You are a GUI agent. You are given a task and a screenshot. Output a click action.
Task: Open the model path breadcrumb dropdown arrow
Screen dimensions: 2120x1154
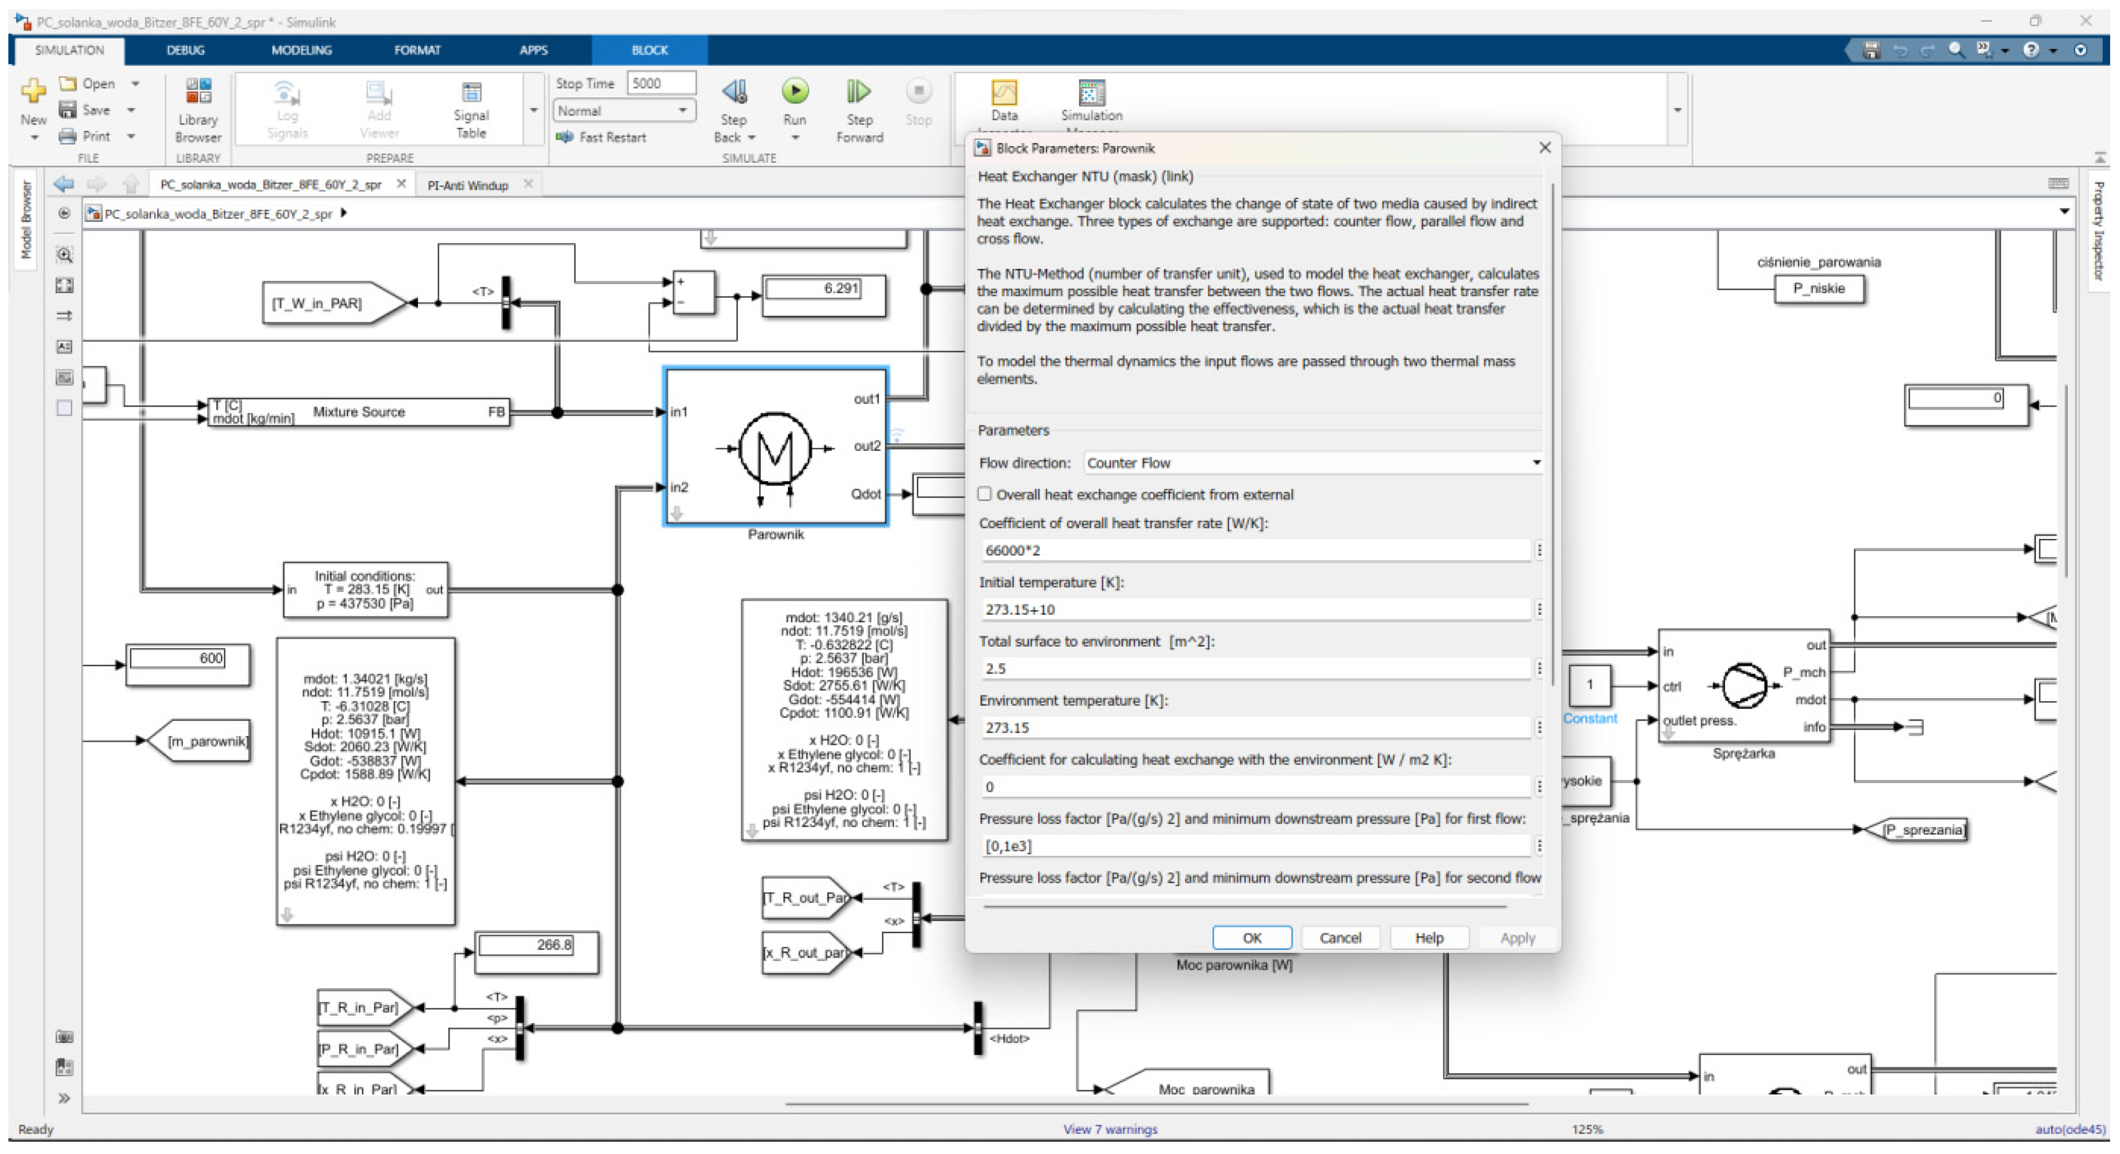click(x=2064, y=212)
